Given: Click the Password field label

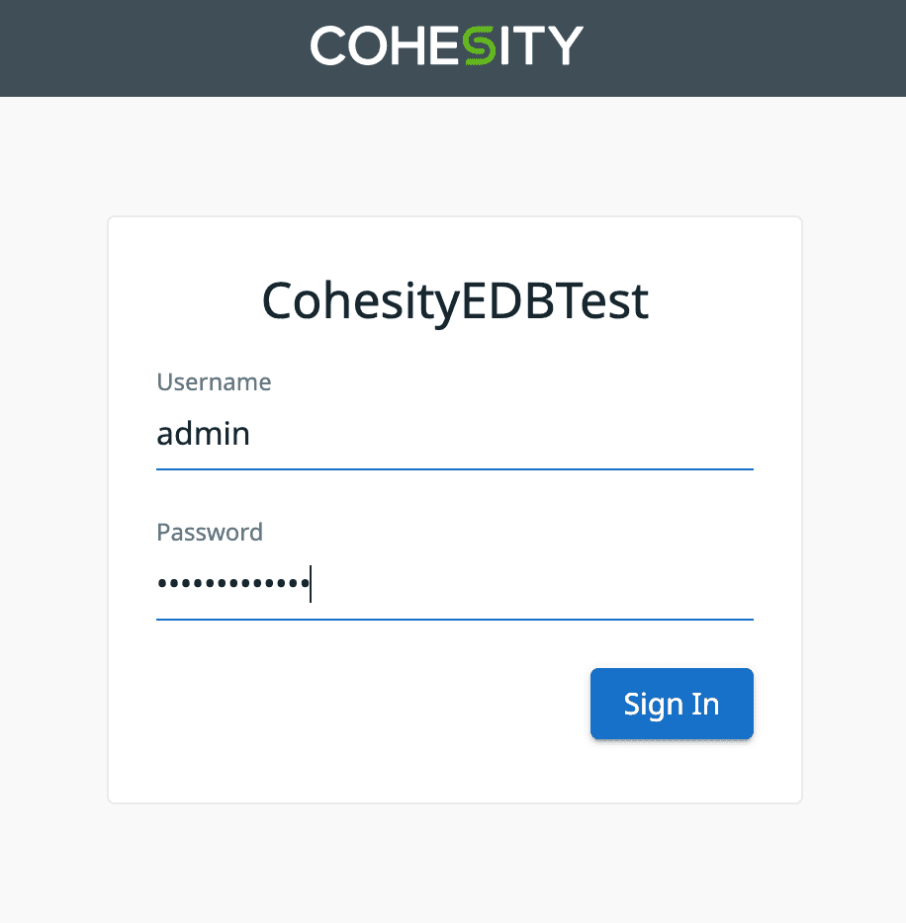Looking at the screenshot, I should coord(209,532).
